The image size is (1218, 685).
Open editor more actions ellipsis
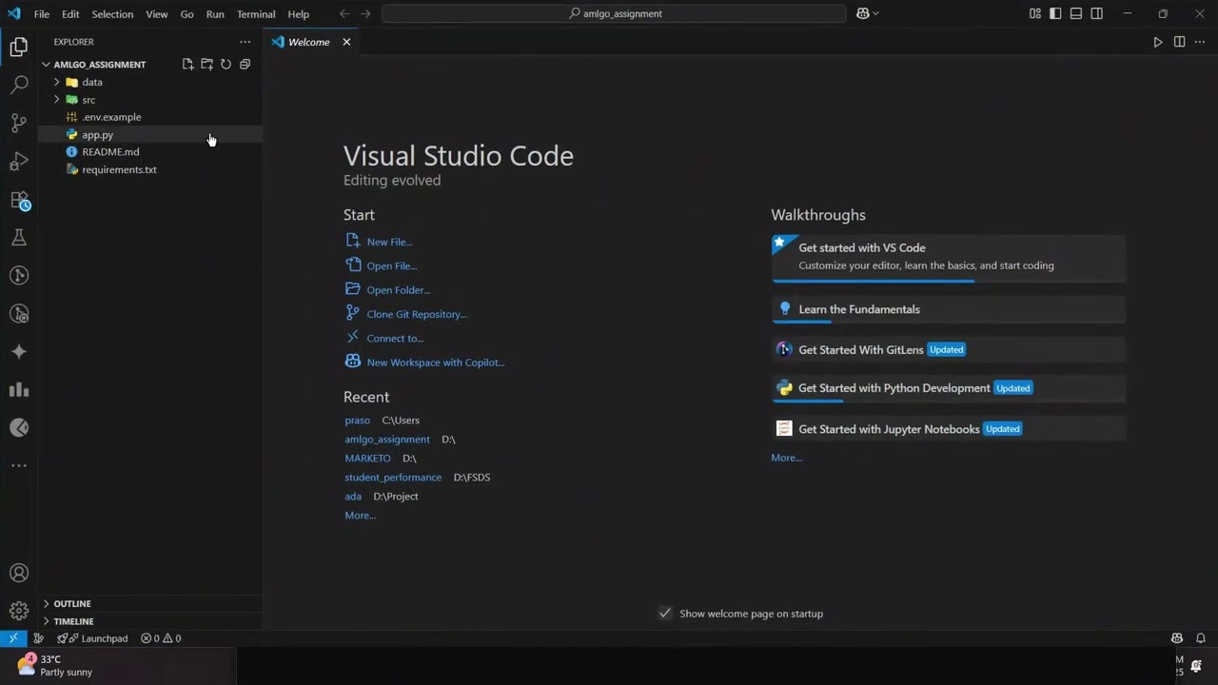pyautogui.click(x=1200, y=42)
